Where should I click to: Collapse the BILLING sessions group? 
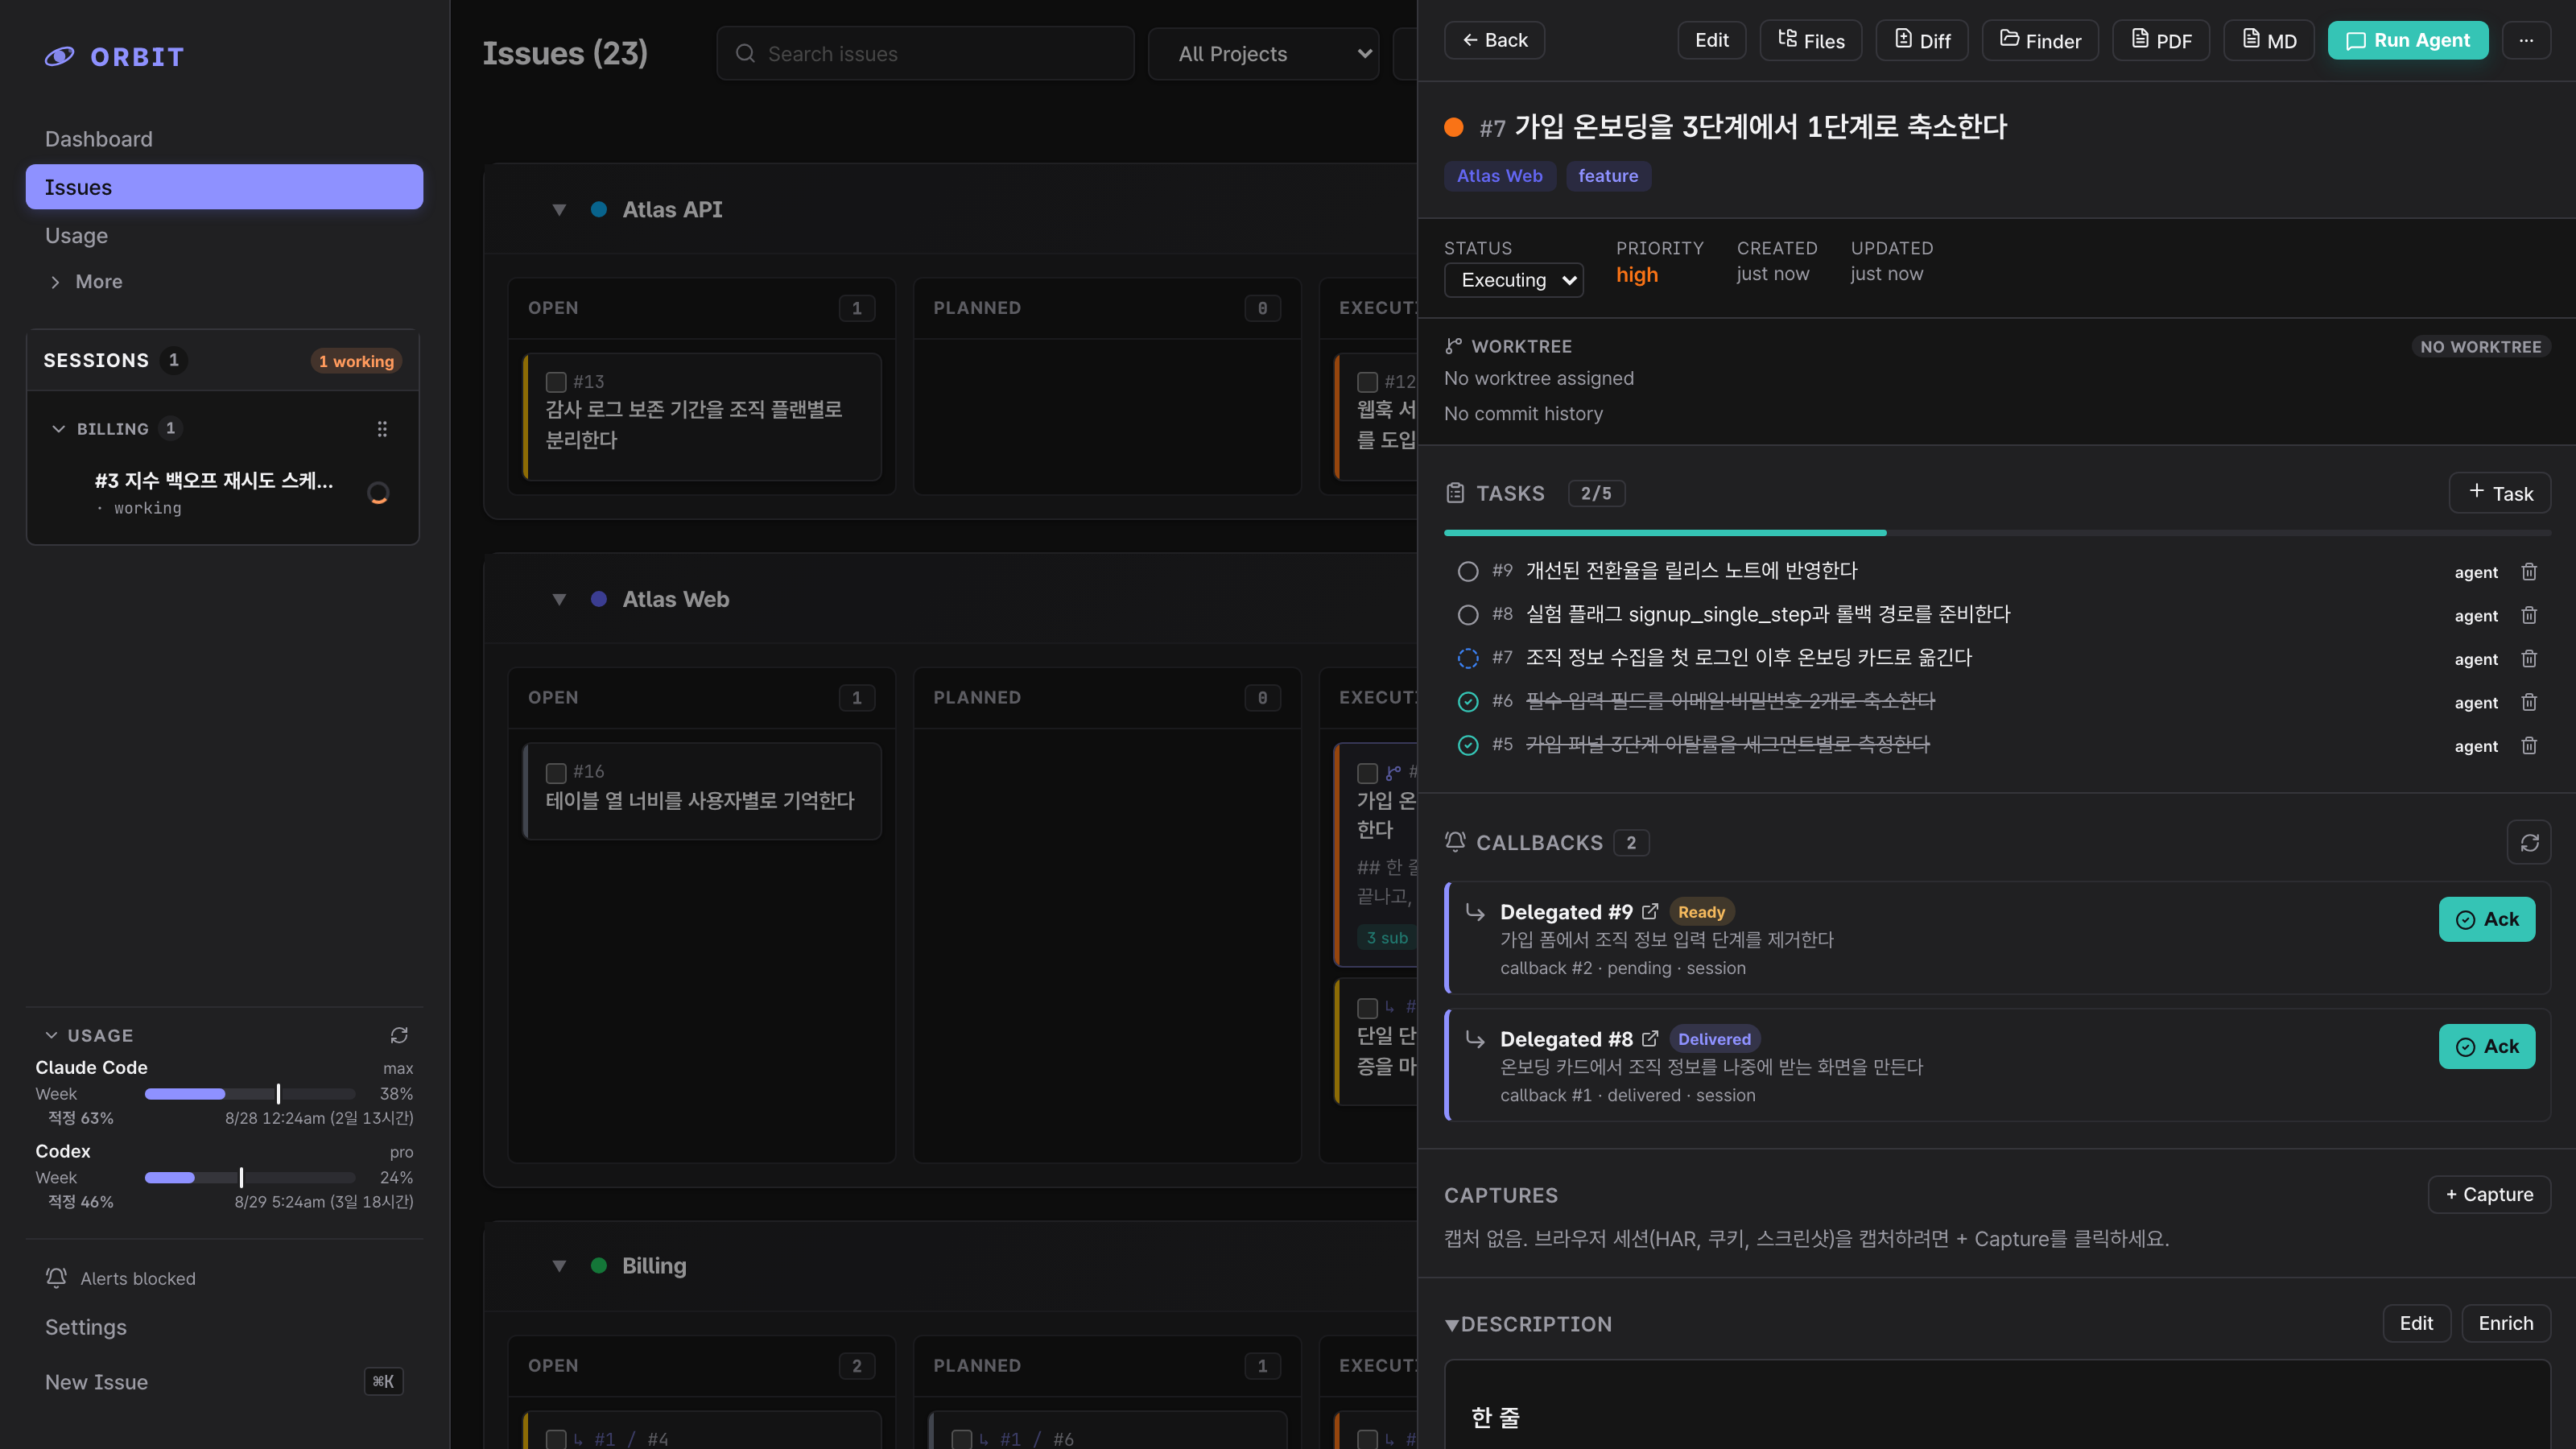58,429
